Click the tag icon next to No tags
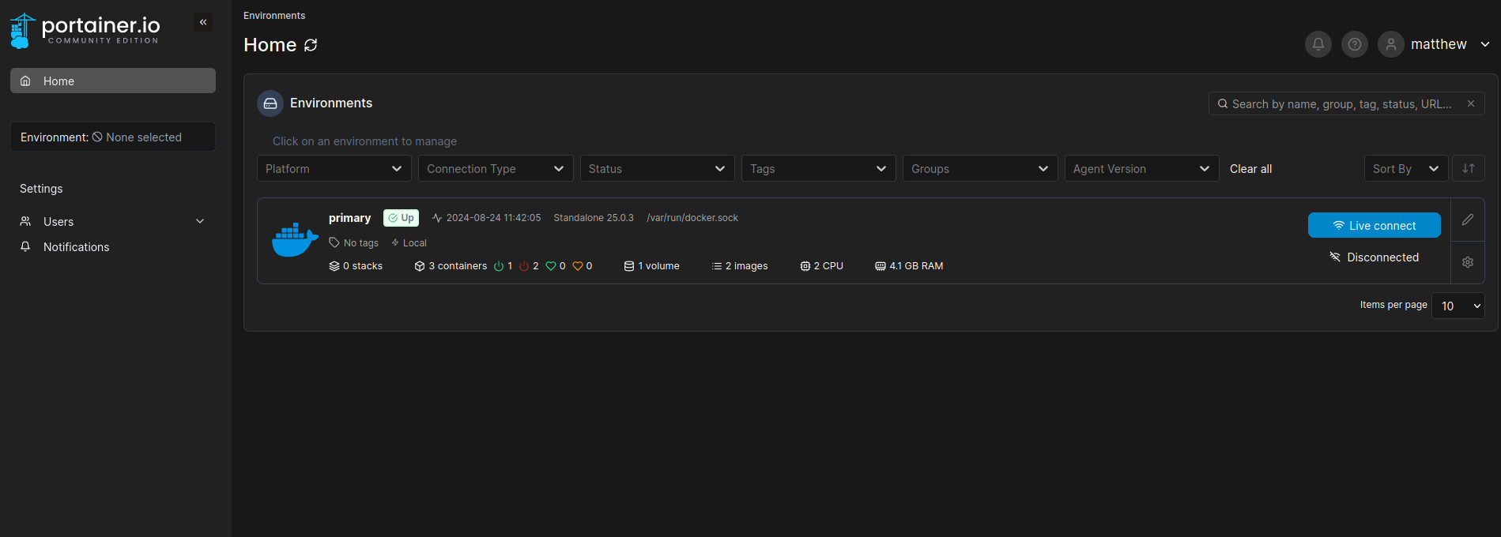The image size is (1501, 537). [x=334, y=242]
